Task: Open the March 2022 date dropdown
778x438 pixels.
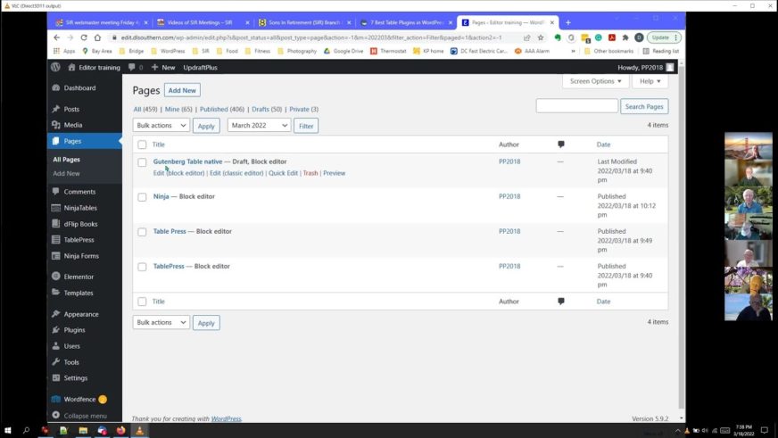Action: tap(259, 126)
